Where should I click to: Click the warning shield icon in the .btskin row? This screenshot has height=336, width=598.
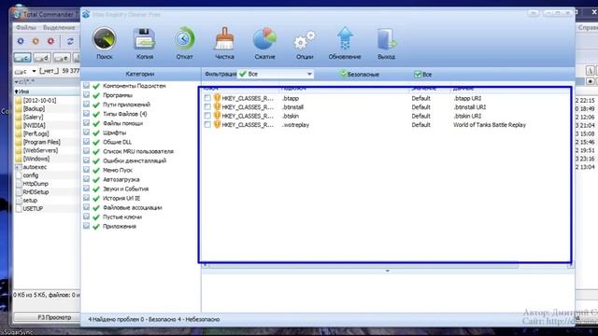(x=217, y=116)
